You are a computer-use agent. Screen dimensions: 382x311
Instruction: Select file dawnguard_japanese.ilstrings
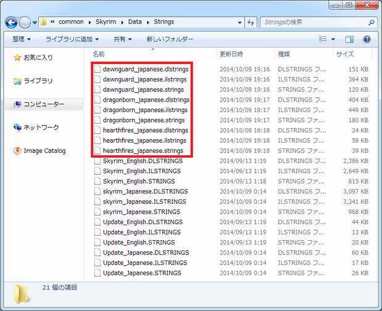pos(144,79)
